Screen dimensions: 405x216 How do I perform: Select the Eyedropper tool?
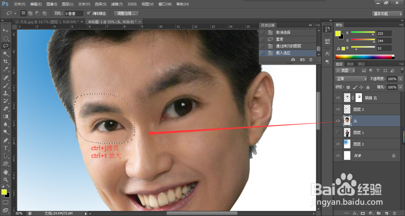coord(5,69)
